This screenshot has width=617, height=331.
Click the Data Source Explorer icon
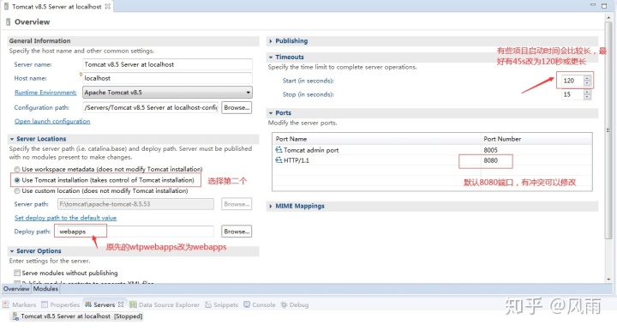tap(133, 304)
